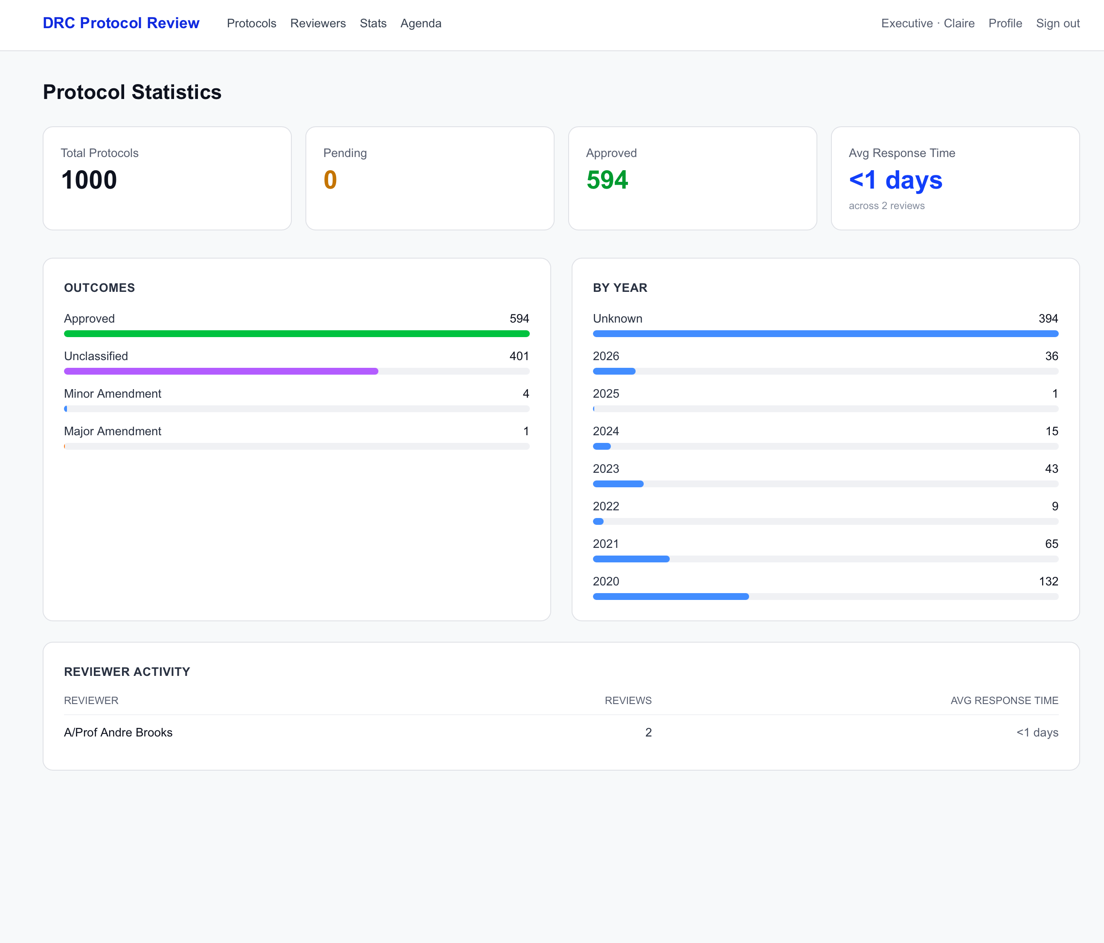Click the Unclassified count 401

point(519,356)
